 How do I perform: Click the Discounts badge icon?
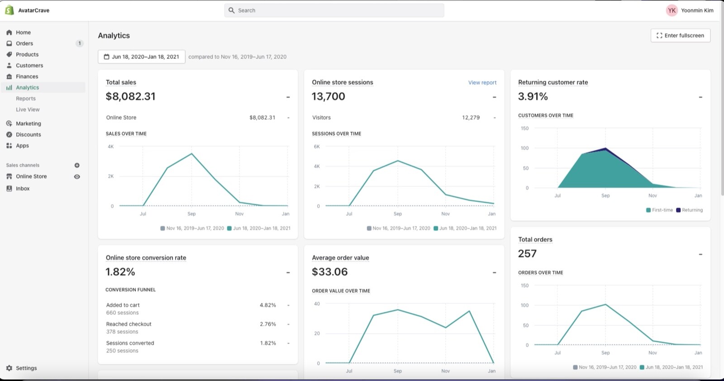pyautogui.click(x=9, y=134)
